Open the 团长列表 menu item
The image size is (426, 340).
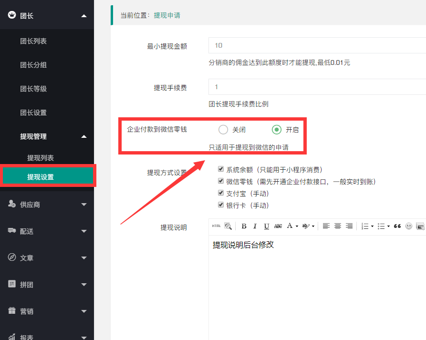[33, 41]
